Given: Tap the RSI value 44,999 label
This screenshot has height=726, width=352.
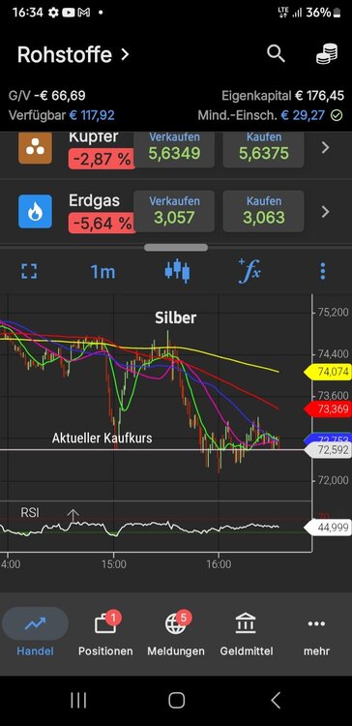Looking at the screenshot, I should [328, 528].
